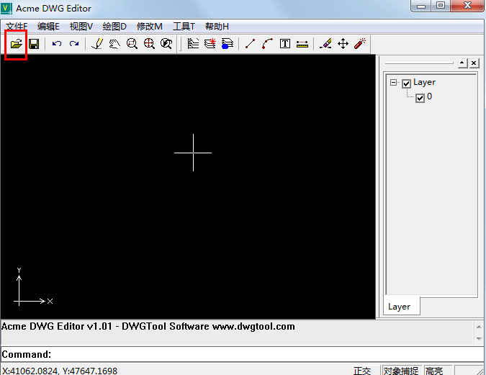This screenshot has height=375, width=486.
Task: Click the explode dynamite tool
Action: click(360, 44)
